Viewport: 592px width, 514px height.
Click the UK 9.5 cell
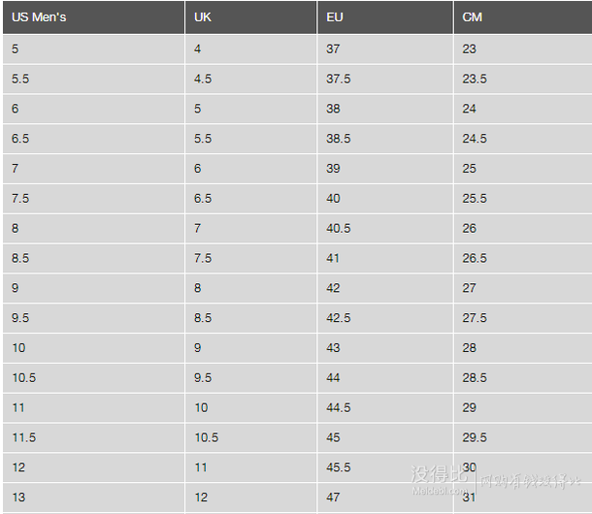click(250, 378)
